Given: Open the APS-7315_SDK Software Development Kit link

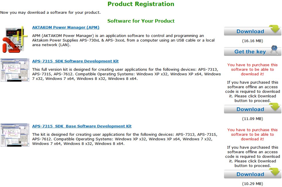Looking at the screenshot, I should click(75, 61).
